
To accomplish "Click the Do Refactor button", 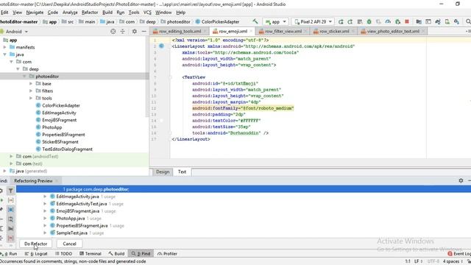I will (x=35, y=244).
